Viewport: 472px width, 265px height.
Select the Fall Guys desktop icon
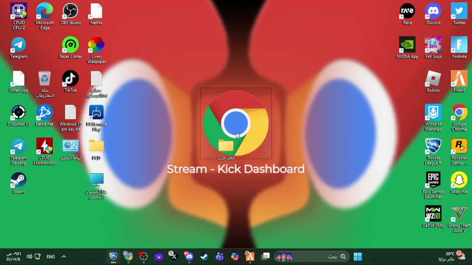click(433, 48)
